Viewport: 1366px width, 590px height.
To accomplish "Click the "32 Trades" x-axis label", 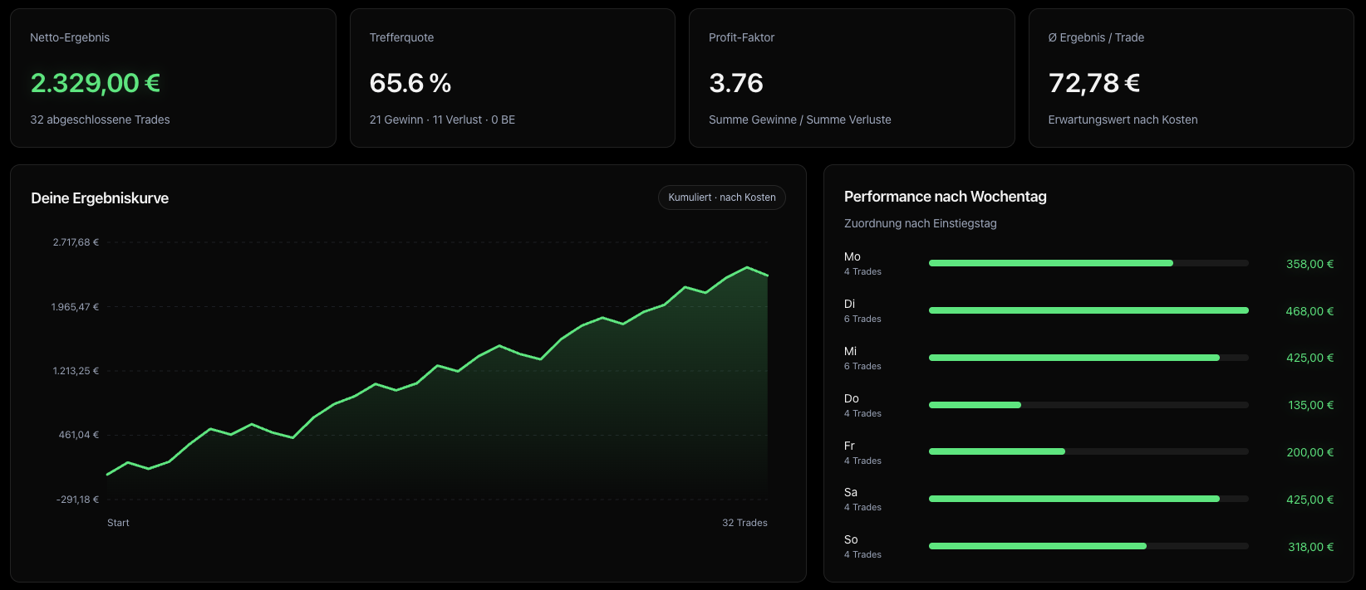I will coord(744,523).
